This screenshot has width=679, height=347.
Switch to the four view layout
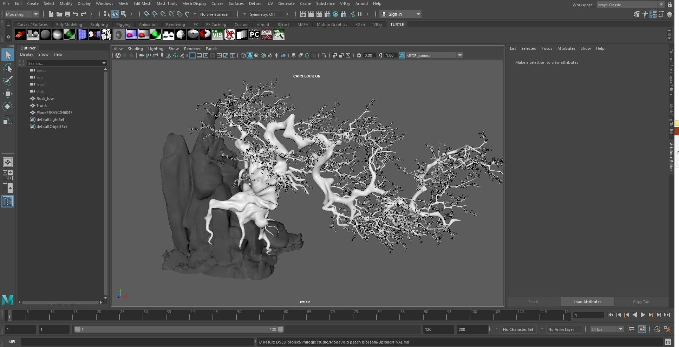click(x=8, y=175)
